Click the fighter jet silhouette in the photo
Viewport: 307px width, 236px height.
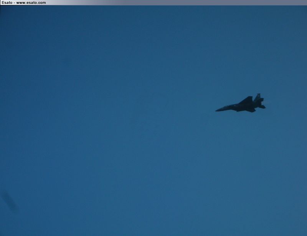coord(241,103)
